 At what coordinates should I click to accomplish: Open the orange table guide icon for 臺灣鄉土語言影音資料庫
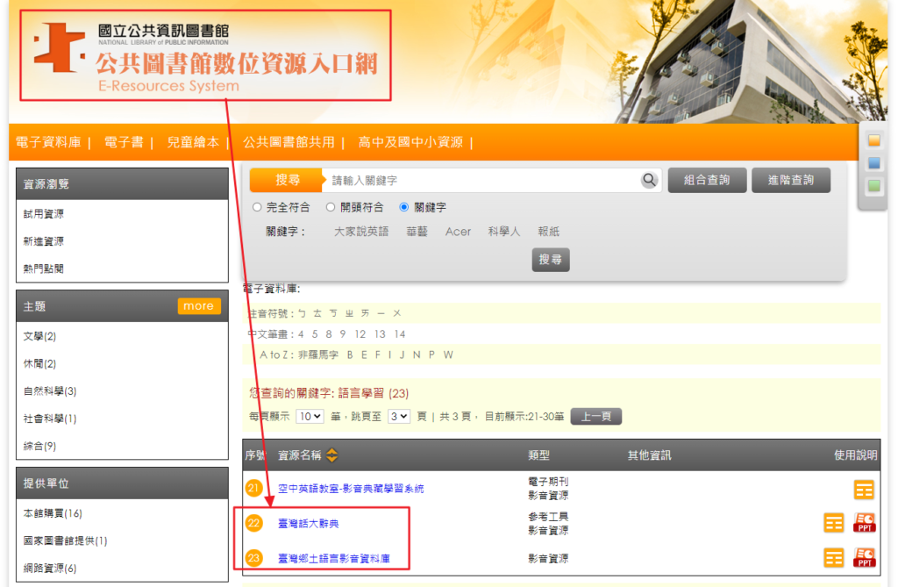tap(834, 557)
